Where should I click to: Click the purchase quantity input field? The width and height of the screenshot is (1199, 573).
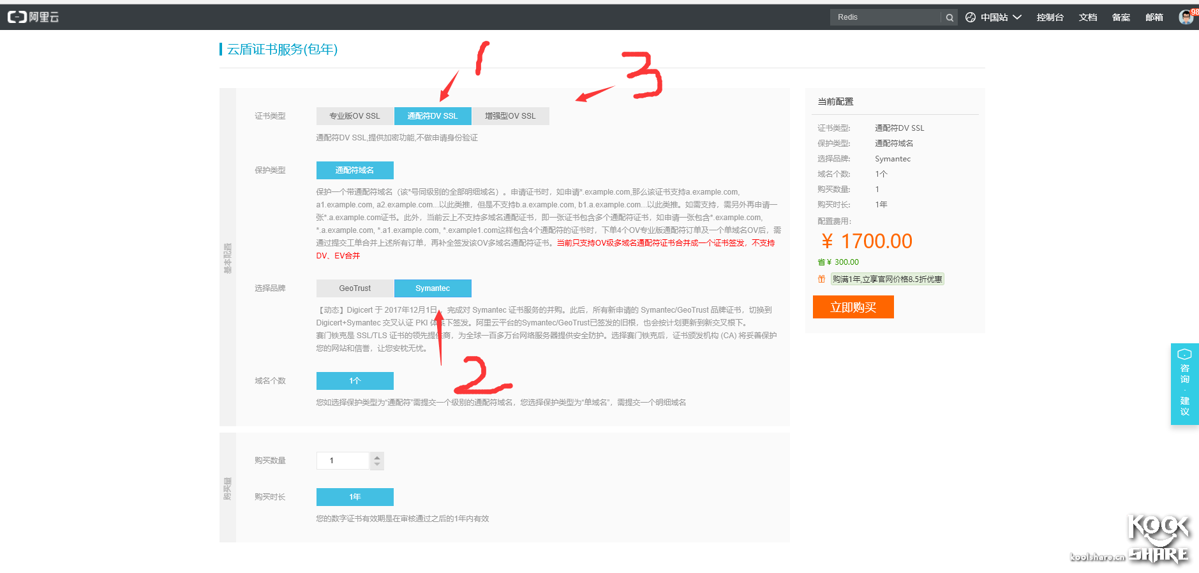[x=343, y=461]
